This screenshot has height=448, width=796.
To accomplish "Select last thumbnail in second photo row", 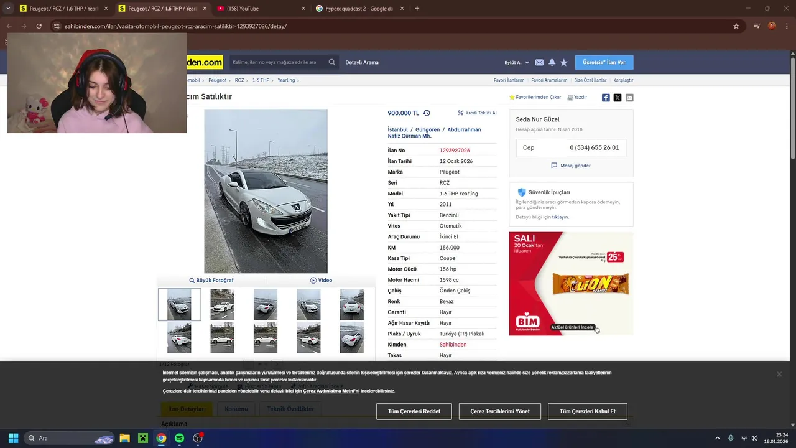I will 351,338.
